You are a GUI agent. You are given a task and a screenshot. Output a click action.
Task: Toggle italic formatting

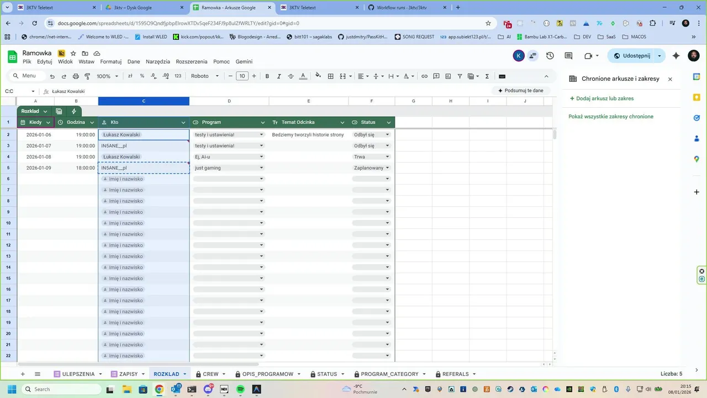point(279,76)
